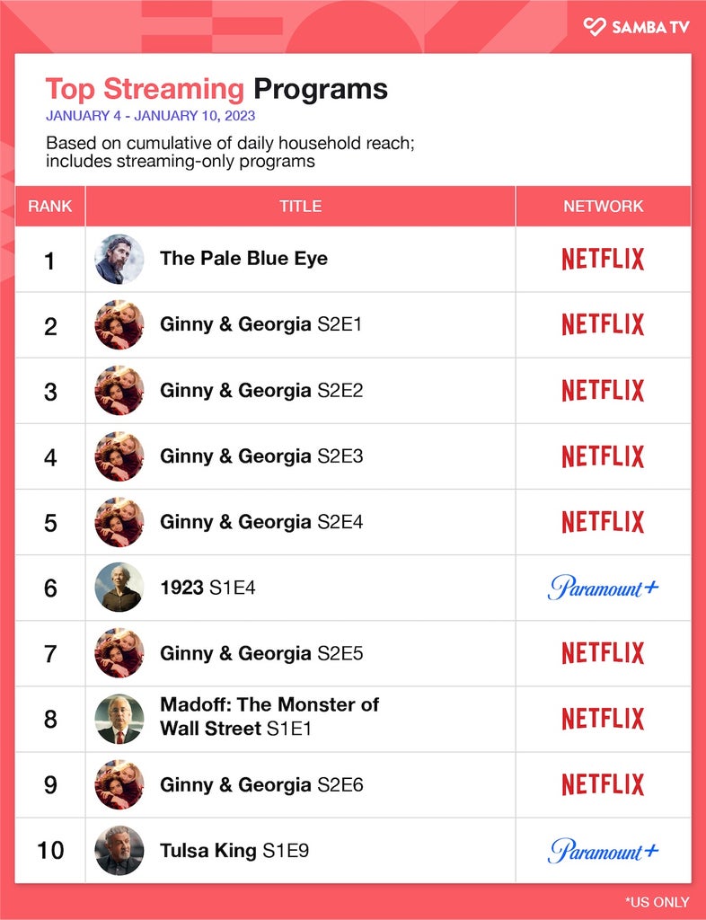Image resolution: width=706 pixels, height=920 pixels.
Task: Click the Netflix logo in rank 1 row
Action: tap(603, 259)
